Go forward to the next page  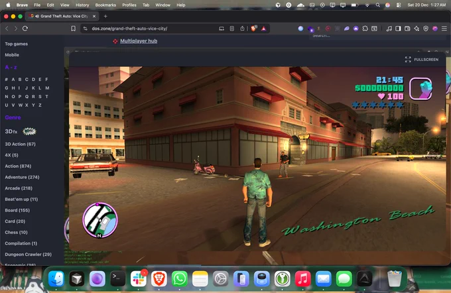click(16, 29)
